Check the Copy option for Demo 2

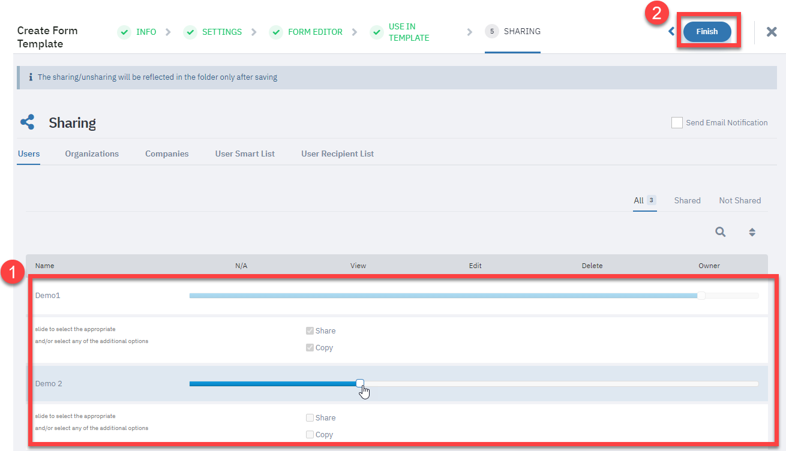310,435
